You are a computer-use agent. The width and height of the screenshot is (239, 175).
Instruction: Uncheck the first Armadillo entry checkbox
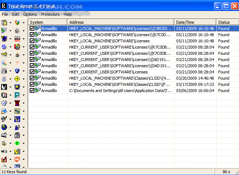[32, 28]
